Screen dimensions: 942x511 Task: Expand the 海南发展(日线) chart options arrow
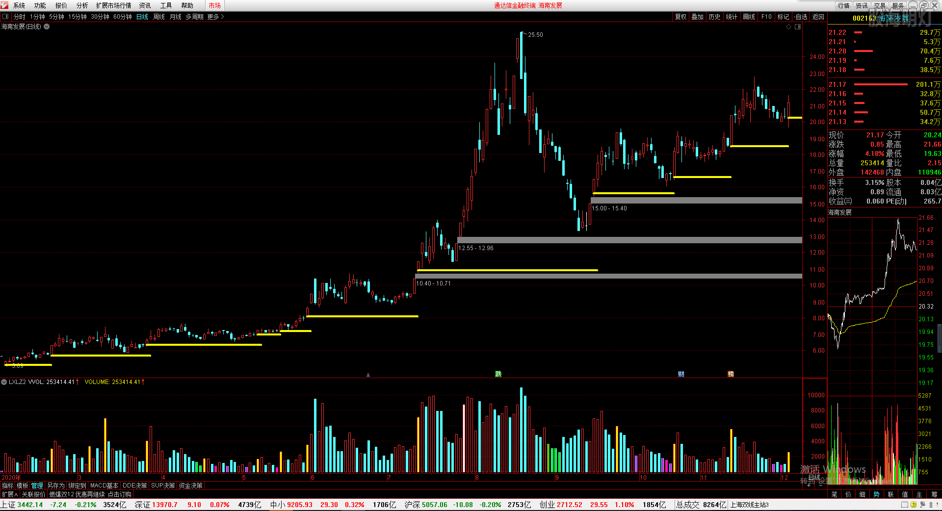point(47,26)
